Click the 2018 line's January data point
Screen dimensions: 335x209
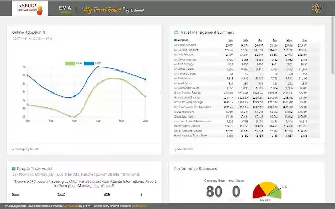(x=28, y=75)
